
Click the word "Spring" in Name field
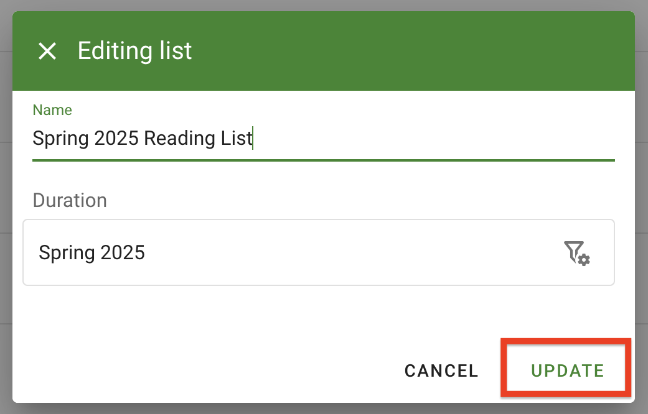click(60, 138)
